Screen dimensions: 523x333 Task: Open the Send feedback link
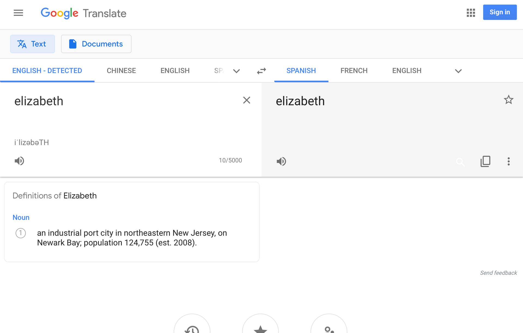coord(498,273)
